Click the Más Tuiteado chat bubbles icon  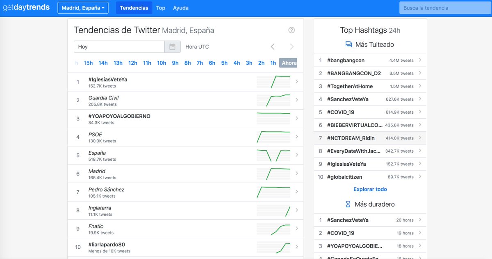[349, 45]
